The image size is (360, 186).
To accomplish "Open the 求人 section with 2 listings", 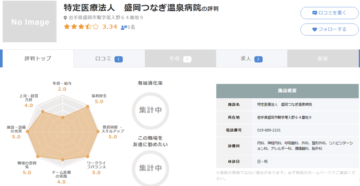I will [x=252, y=58].
